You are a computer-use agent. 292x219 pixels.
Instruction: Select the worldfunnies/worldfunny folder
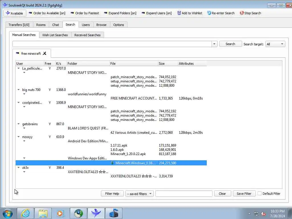87,94
